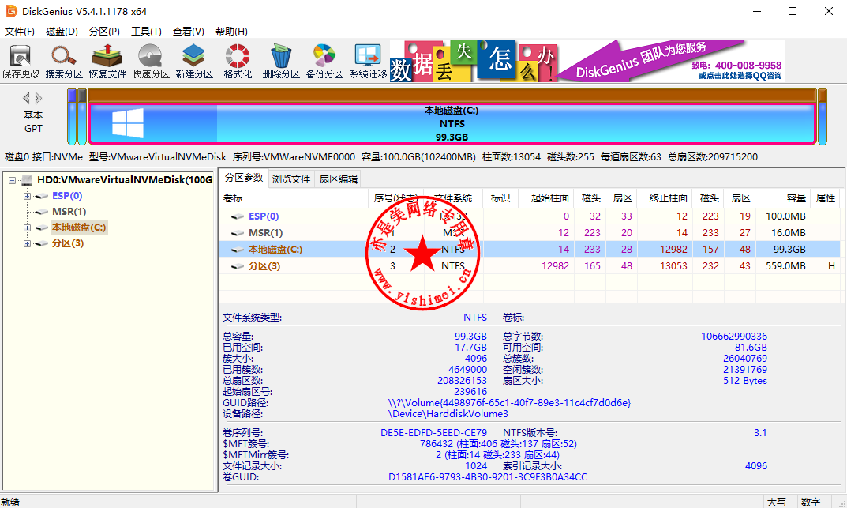Select the last 559MB partition block on disk map
Screen dimensions: 847x508
tap(823, 117)
